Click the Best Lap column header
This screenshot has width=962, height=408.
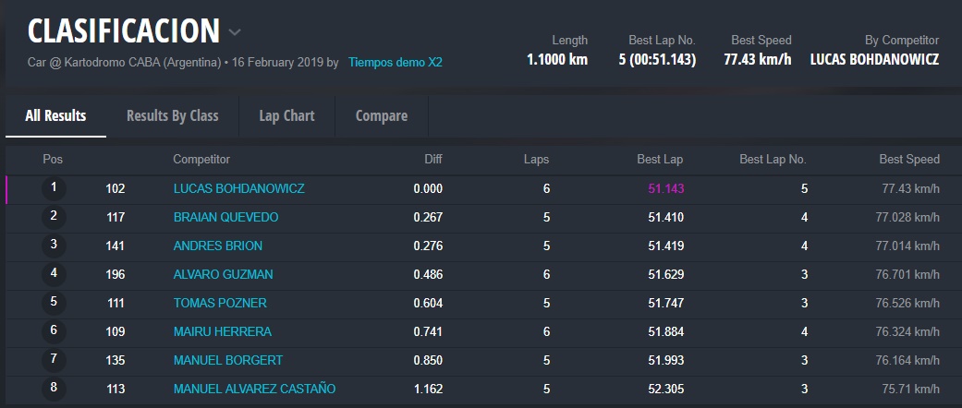(660, 160)
